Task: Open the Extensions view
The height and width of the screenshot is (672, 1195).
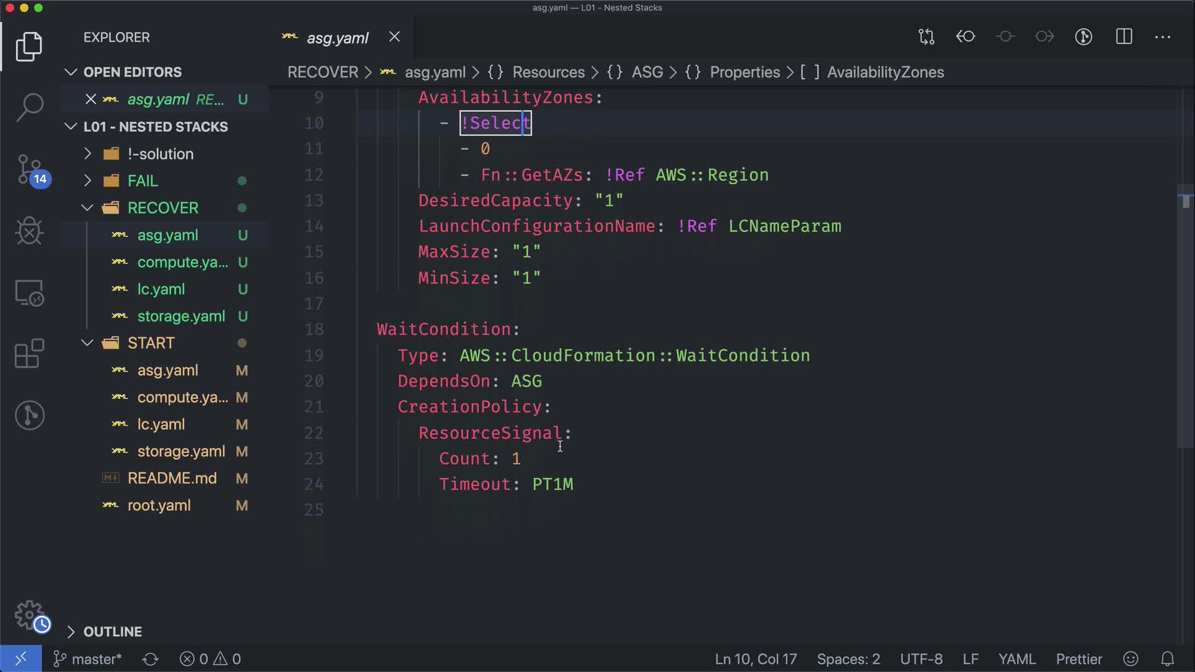Action: [29, 353]
